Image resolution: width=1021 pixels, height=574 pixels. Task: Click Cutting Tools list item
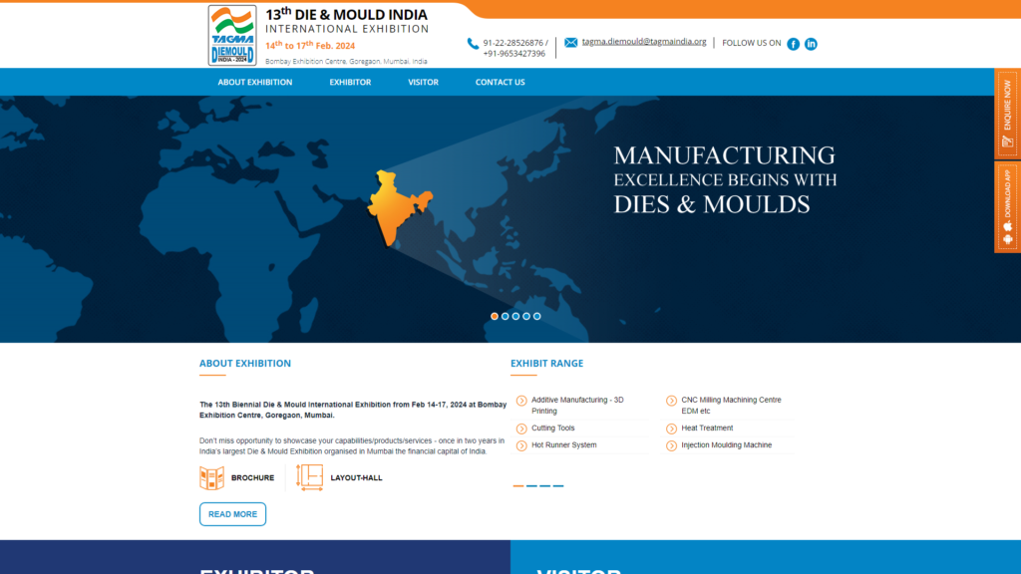click(x=552, y=429)
